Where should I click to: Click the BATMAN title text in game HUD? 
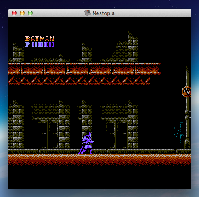tap(40, 39)
